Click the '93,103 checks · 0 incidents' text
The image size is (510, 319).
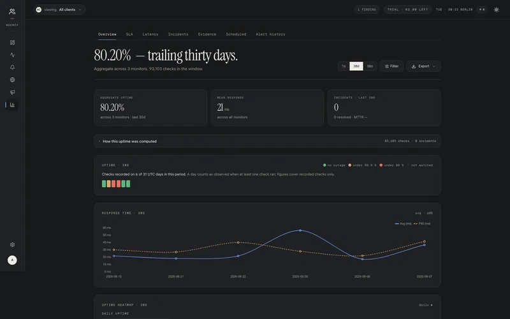(x=410, y=141)
